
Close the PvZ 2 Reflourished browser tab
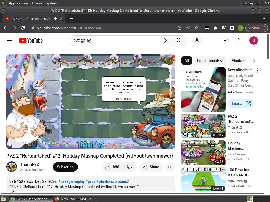coord(61,19)
